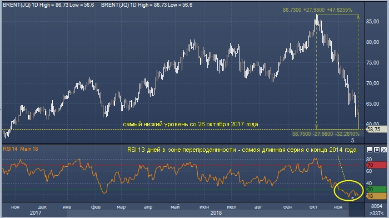
Task: Click the 2017 year label on time axis
Action: point(36,213)
